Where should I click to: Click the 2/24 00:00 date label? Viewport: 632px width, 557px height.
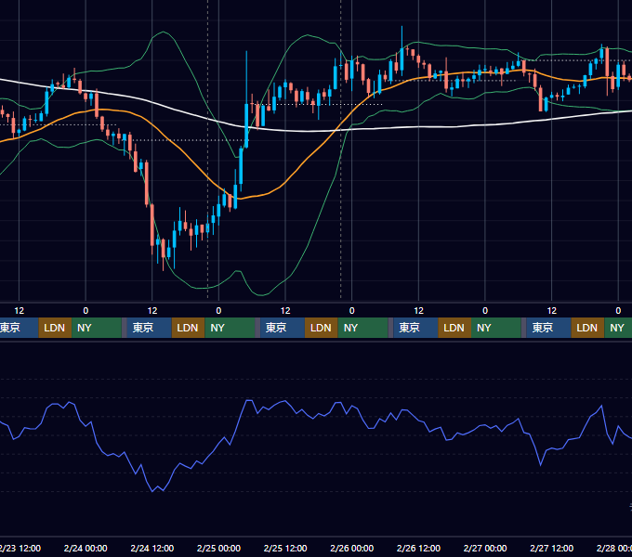point(86,548)
